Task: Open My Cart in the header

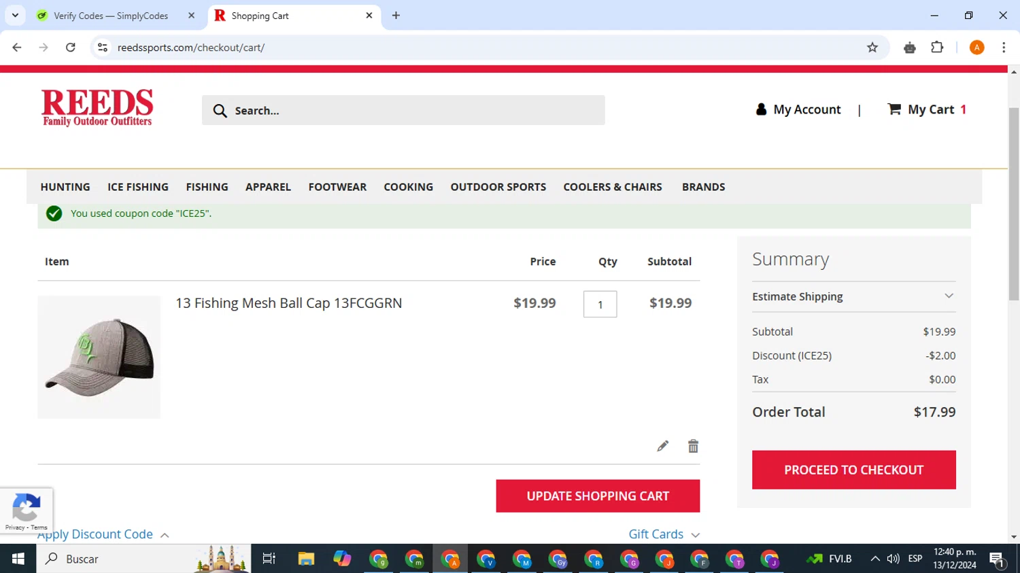Action: point(927,109)
